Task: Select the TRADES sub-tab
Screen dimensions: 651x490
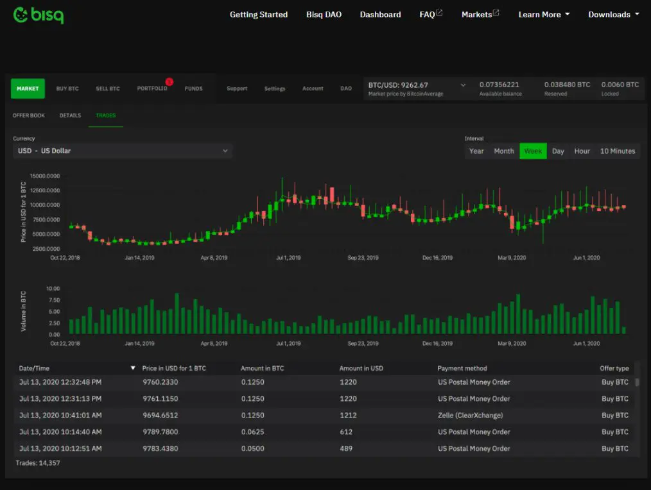Action: [105, 115]
